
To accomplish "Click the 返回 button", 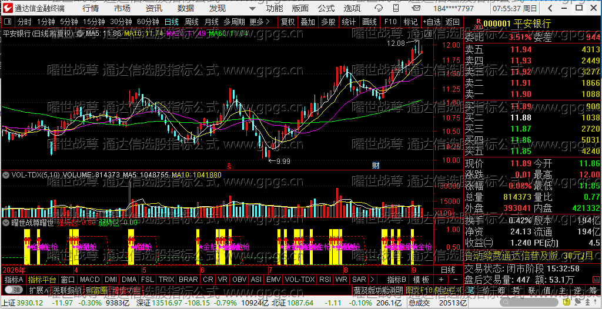I will tap(452, 22).
